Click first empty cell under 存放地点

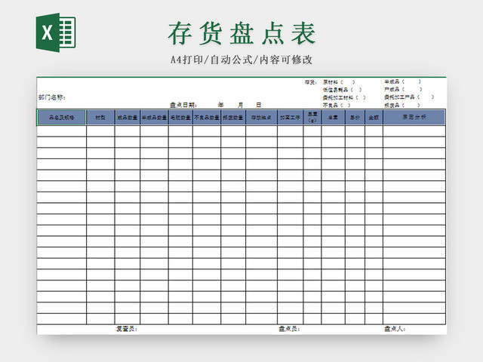click(261, 130)
